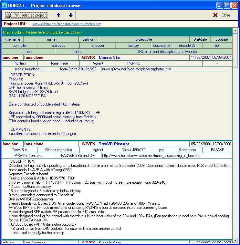Select the project title column header
The height and width of the screenshot is (245, 240).
point(143,39)
